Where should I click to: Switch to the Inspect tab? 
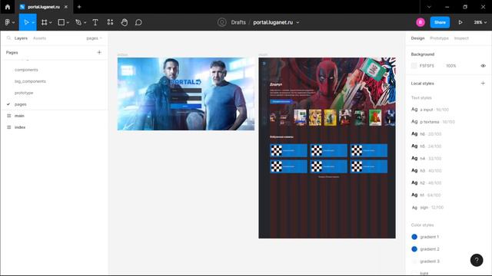[x=461, y=38]
